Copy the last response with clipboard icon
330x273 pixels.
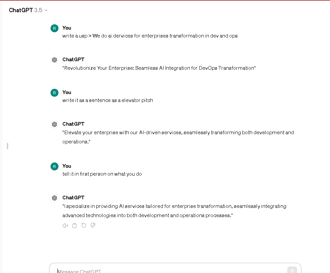pos(75,226)
